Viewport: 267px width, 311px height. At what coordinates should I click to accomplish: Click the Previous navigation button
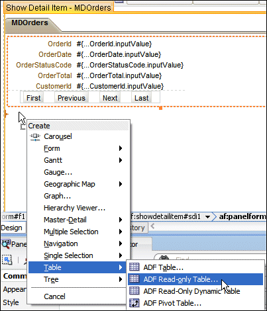[72, 98]
